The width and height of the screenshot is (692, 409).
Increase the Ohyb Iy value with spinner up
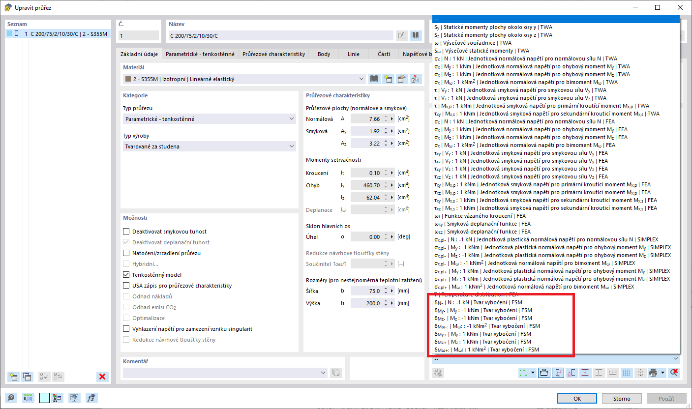point(386,183)
